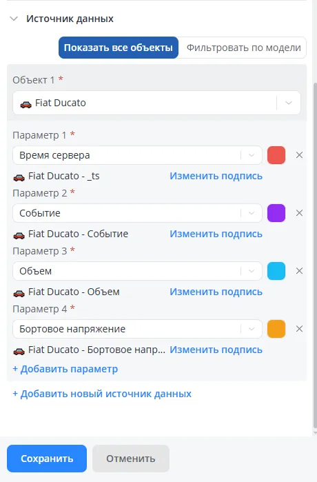Click the Fiat Ducato - _ts caption text
The width and height of the screenshot is (317, 482).
click(x=64, y=176)
